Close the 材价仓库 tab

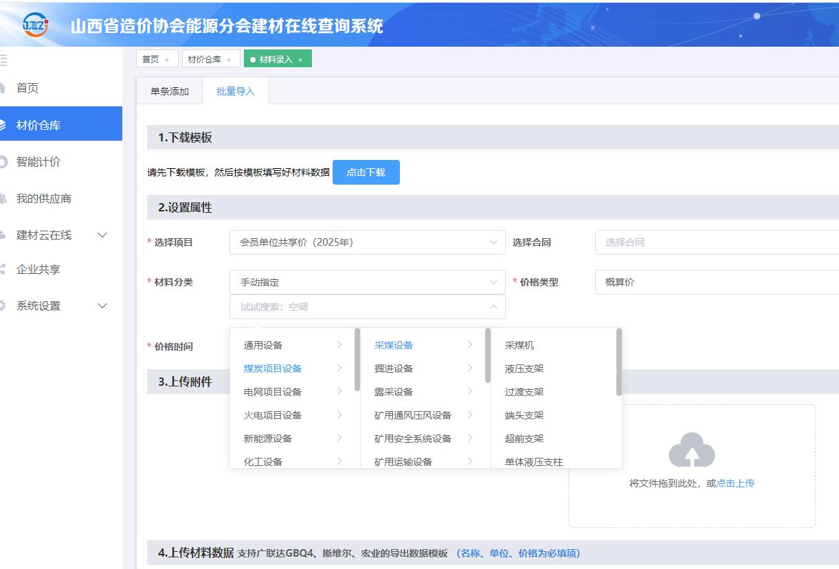[229, 60]
